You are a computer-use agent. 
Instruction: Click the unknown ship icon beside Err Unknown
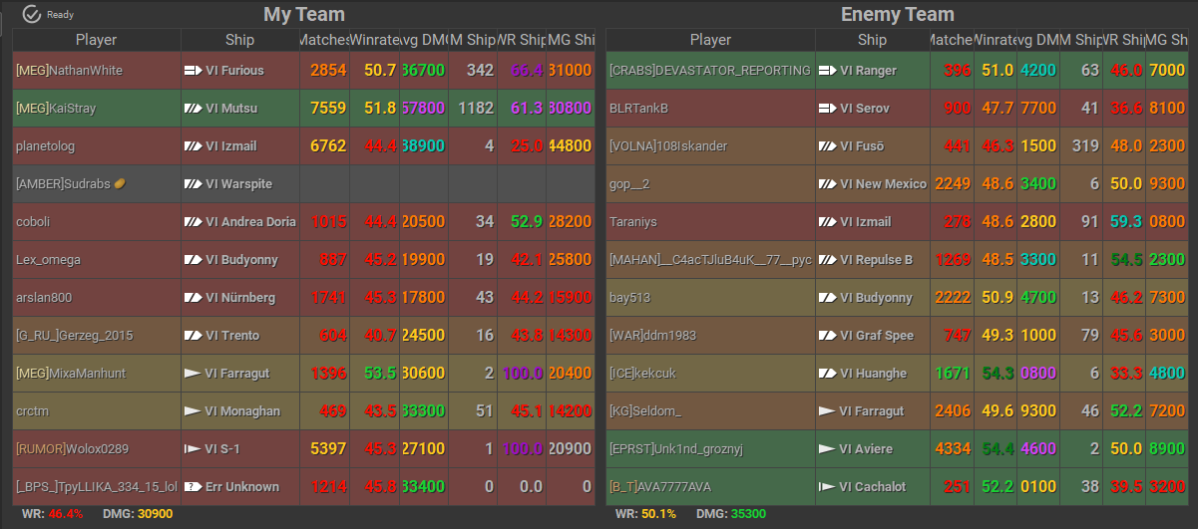pos(193,487)
